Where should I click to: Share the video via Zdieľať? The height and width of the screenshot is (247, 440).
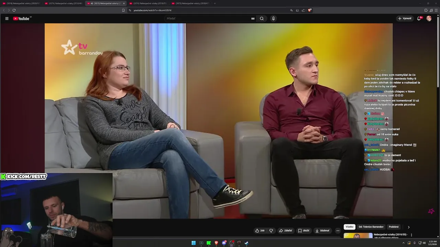[286, 231]
